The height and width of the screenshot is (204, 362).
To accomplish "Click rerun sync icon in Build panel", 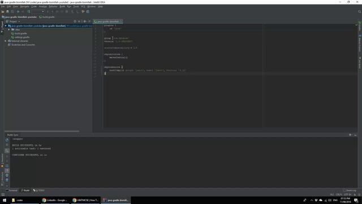I will 7,140.
